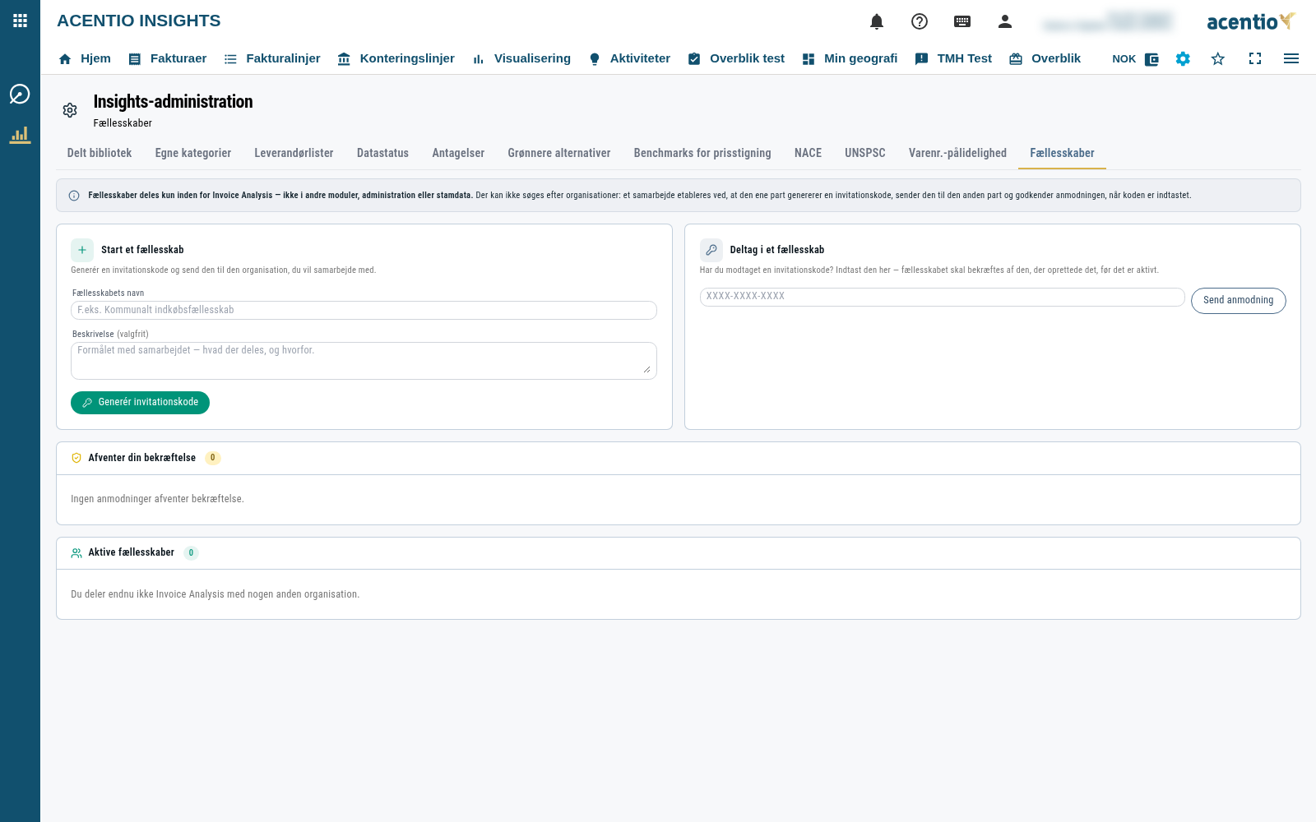Click the Insights-administration page title
Screen dimensions: 1316x822
(x=173, y=102)
